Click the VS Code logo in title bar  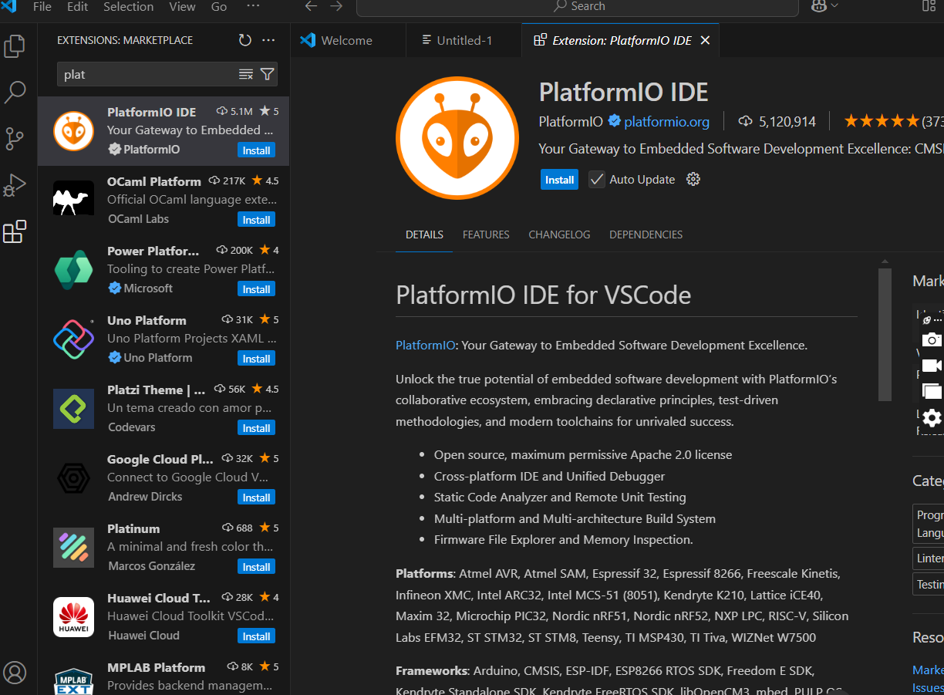tap(9, 6)
